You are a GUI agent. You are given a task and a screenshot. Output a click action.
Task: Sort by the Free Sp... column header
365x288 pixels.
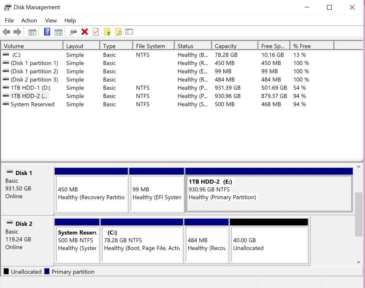(x=274, y=46)
